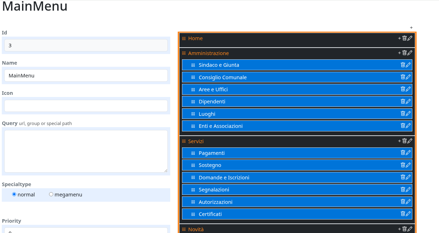Add a child under Servizi
This screenshot has width=439, height=233.
point(400,141)
